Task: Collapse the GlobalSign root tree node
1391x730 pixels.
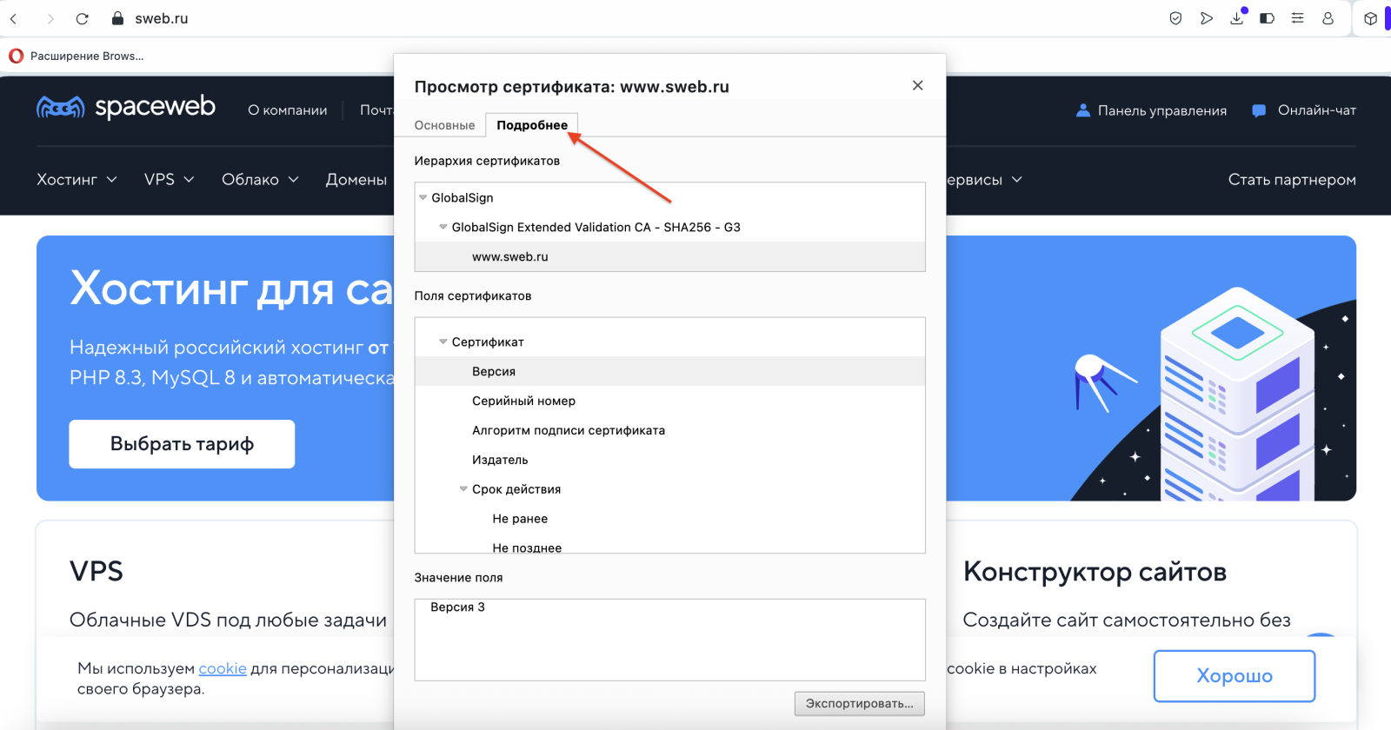Action: pyautogui.click(x=423, y=198)
